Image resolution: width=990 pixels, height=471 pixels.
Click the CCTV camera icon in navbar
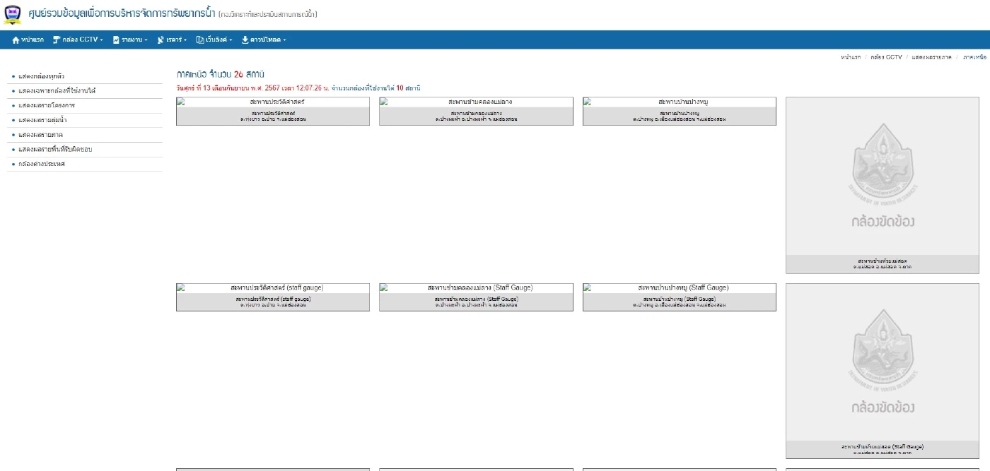point(57,40)
